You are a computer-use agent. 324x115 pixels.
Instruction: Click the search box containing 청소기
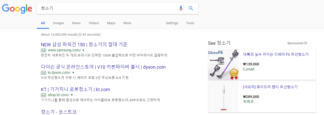(x=118, y=8)
